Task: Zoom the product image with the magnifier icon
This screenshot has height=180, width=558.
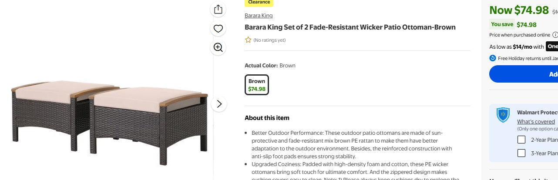Action: 218,47
